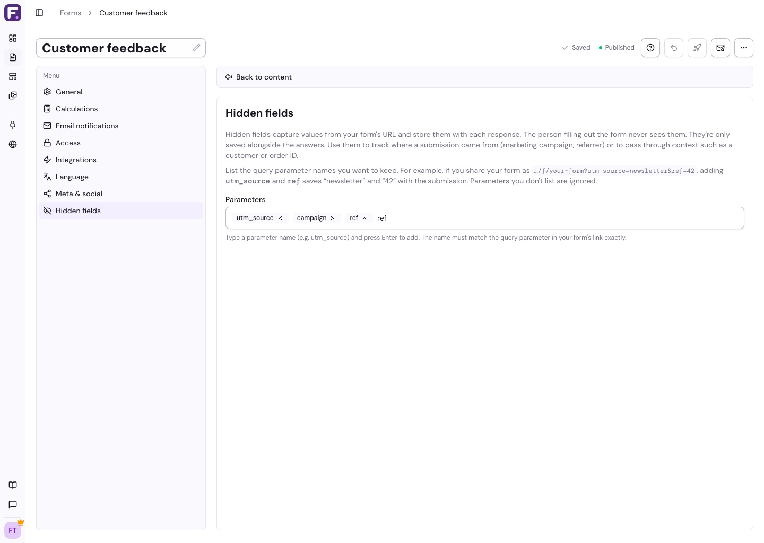Remove the campaign parameter tag
Viewport: 764px width, 543px height.
(333, 218)
